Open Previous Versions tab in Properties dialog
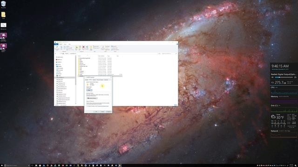This screenshot has height=167, width=298. pyautogui.click(x=100, y=80)
